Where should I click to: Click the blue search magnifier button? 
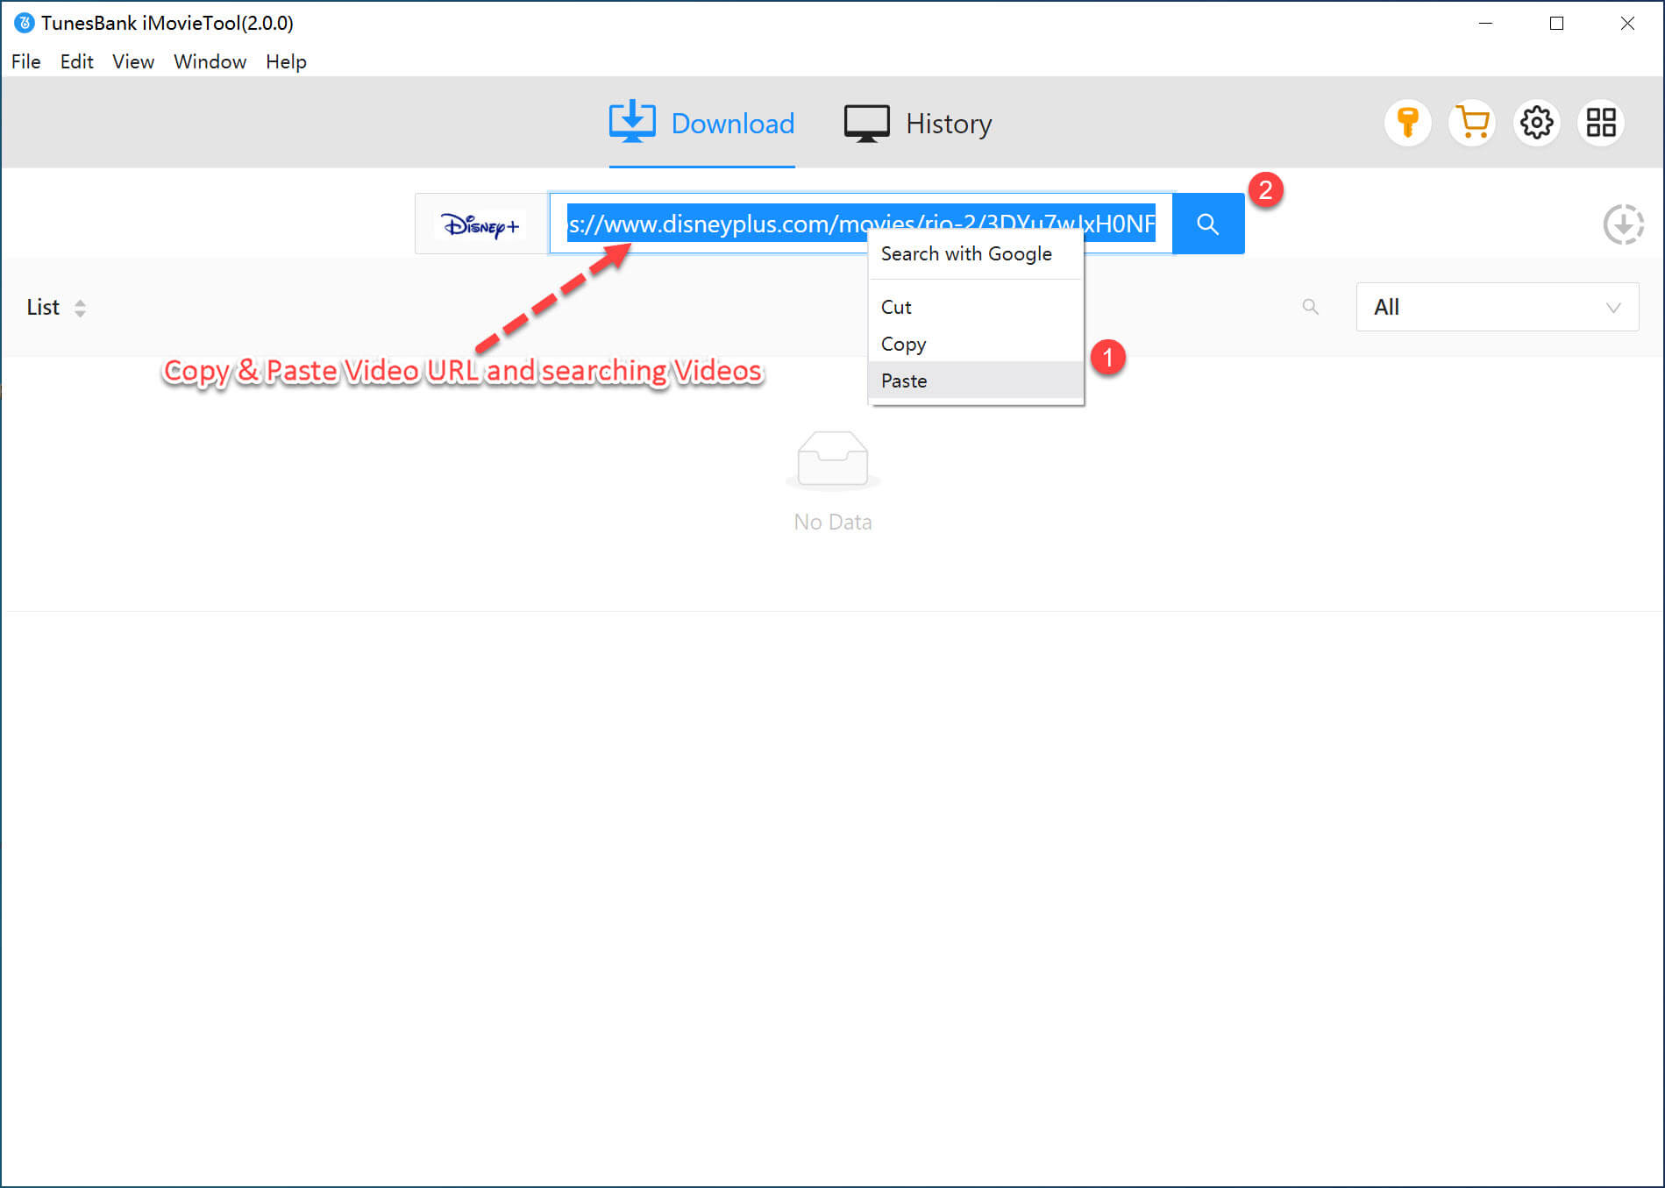tap(1207, 224)
